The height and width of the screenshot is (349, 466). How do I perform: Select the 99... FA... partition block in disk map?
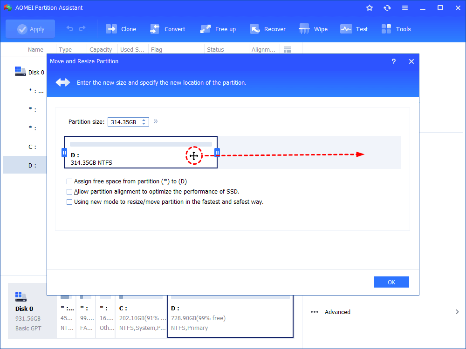(x=86, y=316)
